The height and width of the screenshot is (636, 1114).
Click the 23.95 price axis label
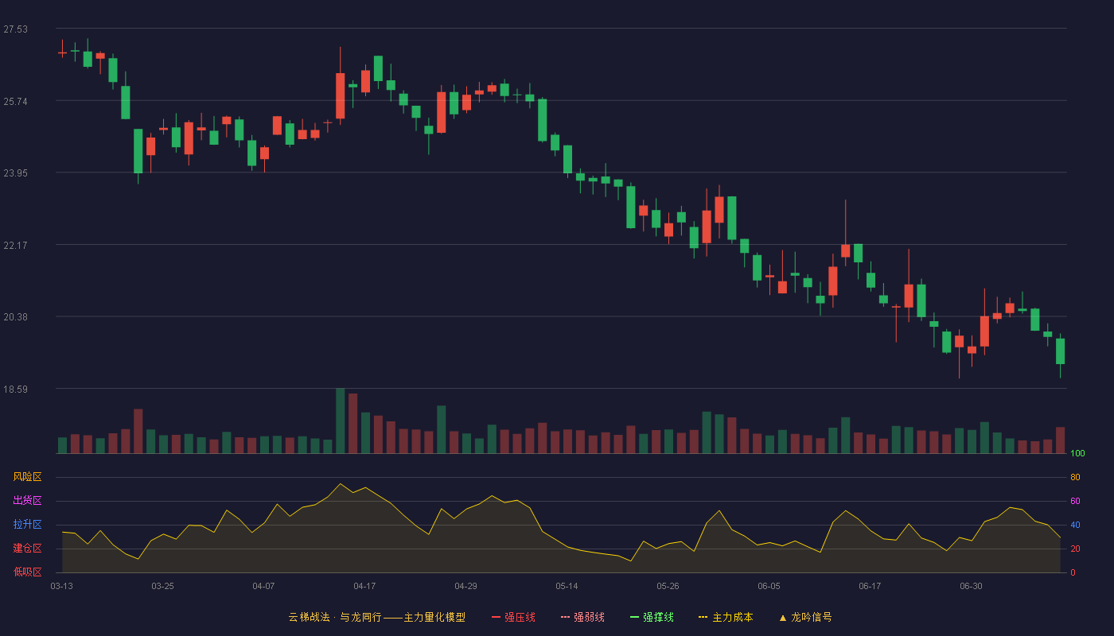point(15,173)
